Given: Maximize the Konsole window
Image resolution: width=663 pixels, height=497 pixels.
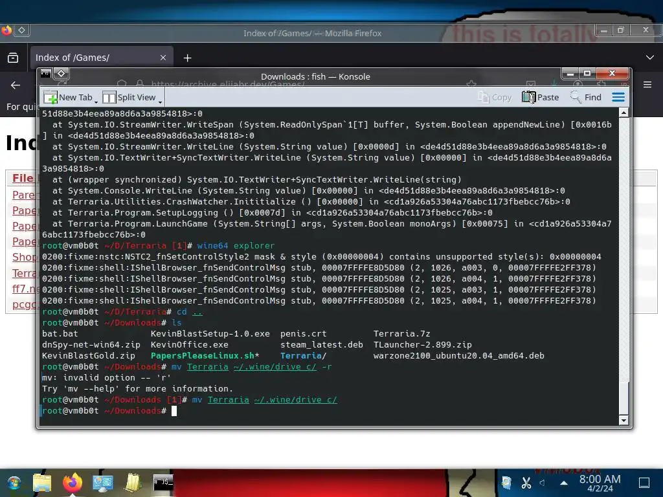Looking at the screenshot, I should click(587, 74).
